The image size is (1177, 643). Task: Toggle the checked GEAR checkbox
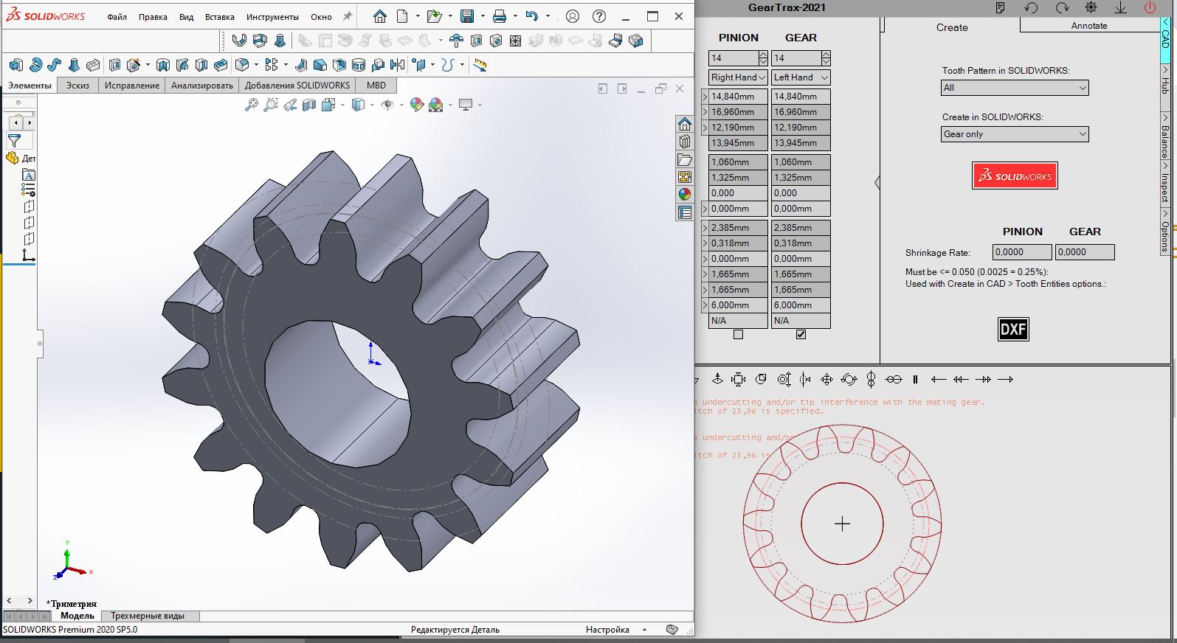[x=801, y=335]
